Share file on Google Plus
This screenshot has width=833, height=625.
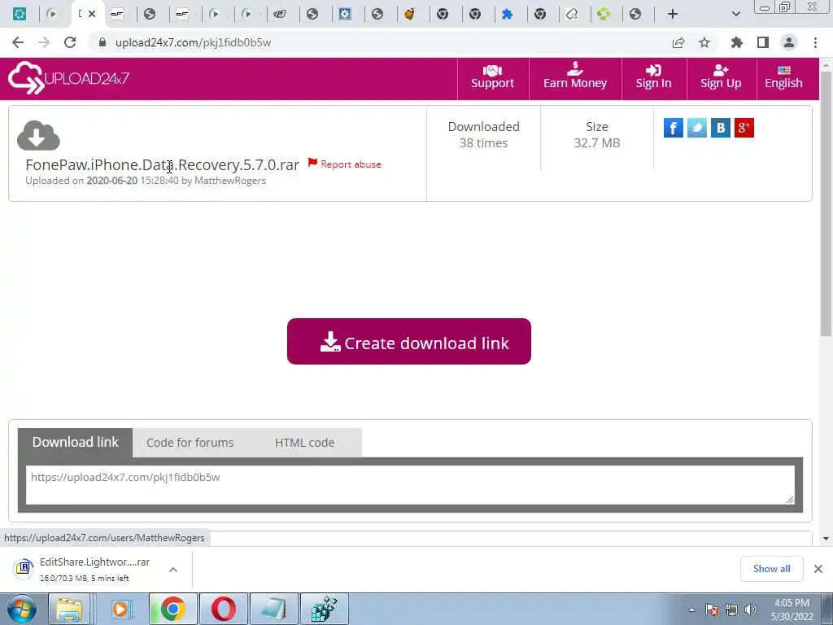[x=744, y=128]
